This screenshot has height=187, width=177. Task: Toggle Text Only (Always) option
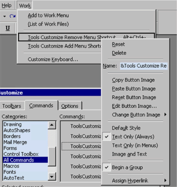[x=133, y=137]
